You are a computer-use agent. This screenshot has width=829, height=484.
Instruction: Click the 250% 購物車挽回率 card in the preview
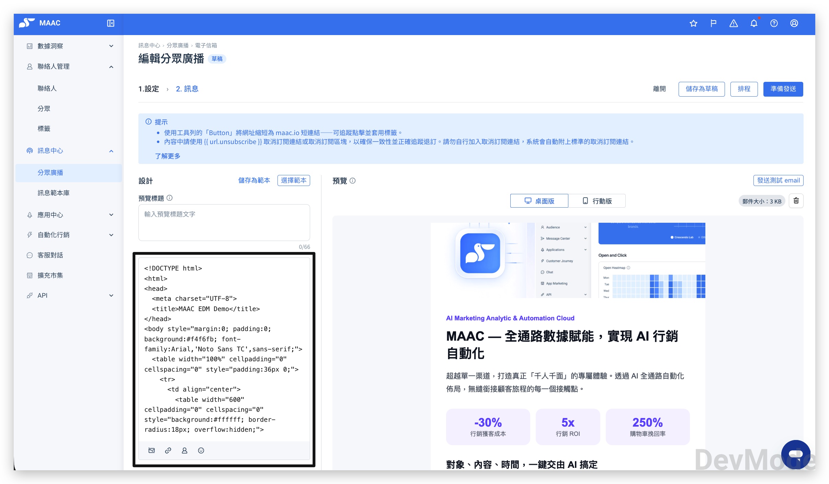648,427
